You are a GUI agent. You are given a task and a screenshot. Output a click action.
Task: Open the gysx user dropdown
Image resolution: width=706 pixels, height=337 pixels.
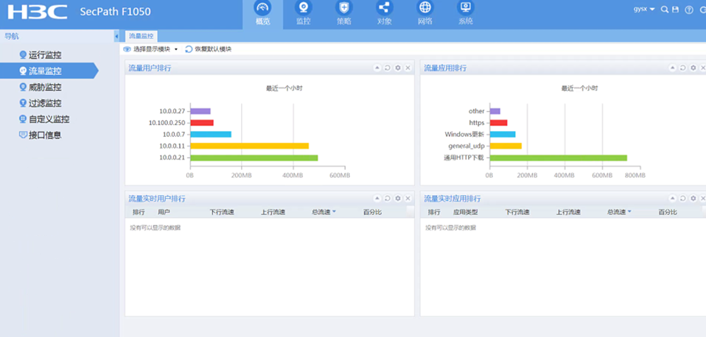(644, 10)
